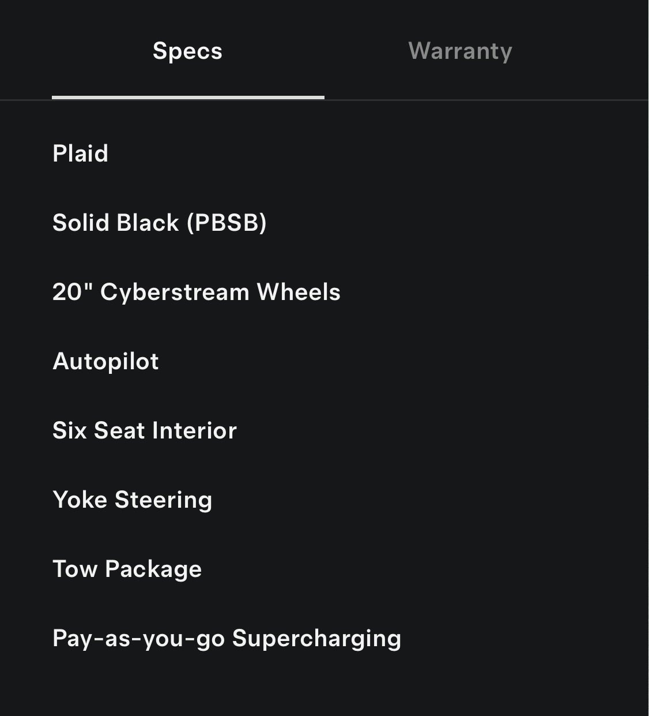This screenshot has width=649, height=716.
Task: Click the Tow Package entry
Action: [x=127, y=569]
